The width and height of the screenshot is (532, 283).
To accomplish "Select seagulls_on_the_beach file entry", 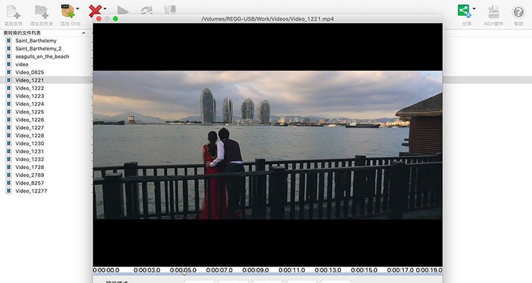I will pos(42,57).
